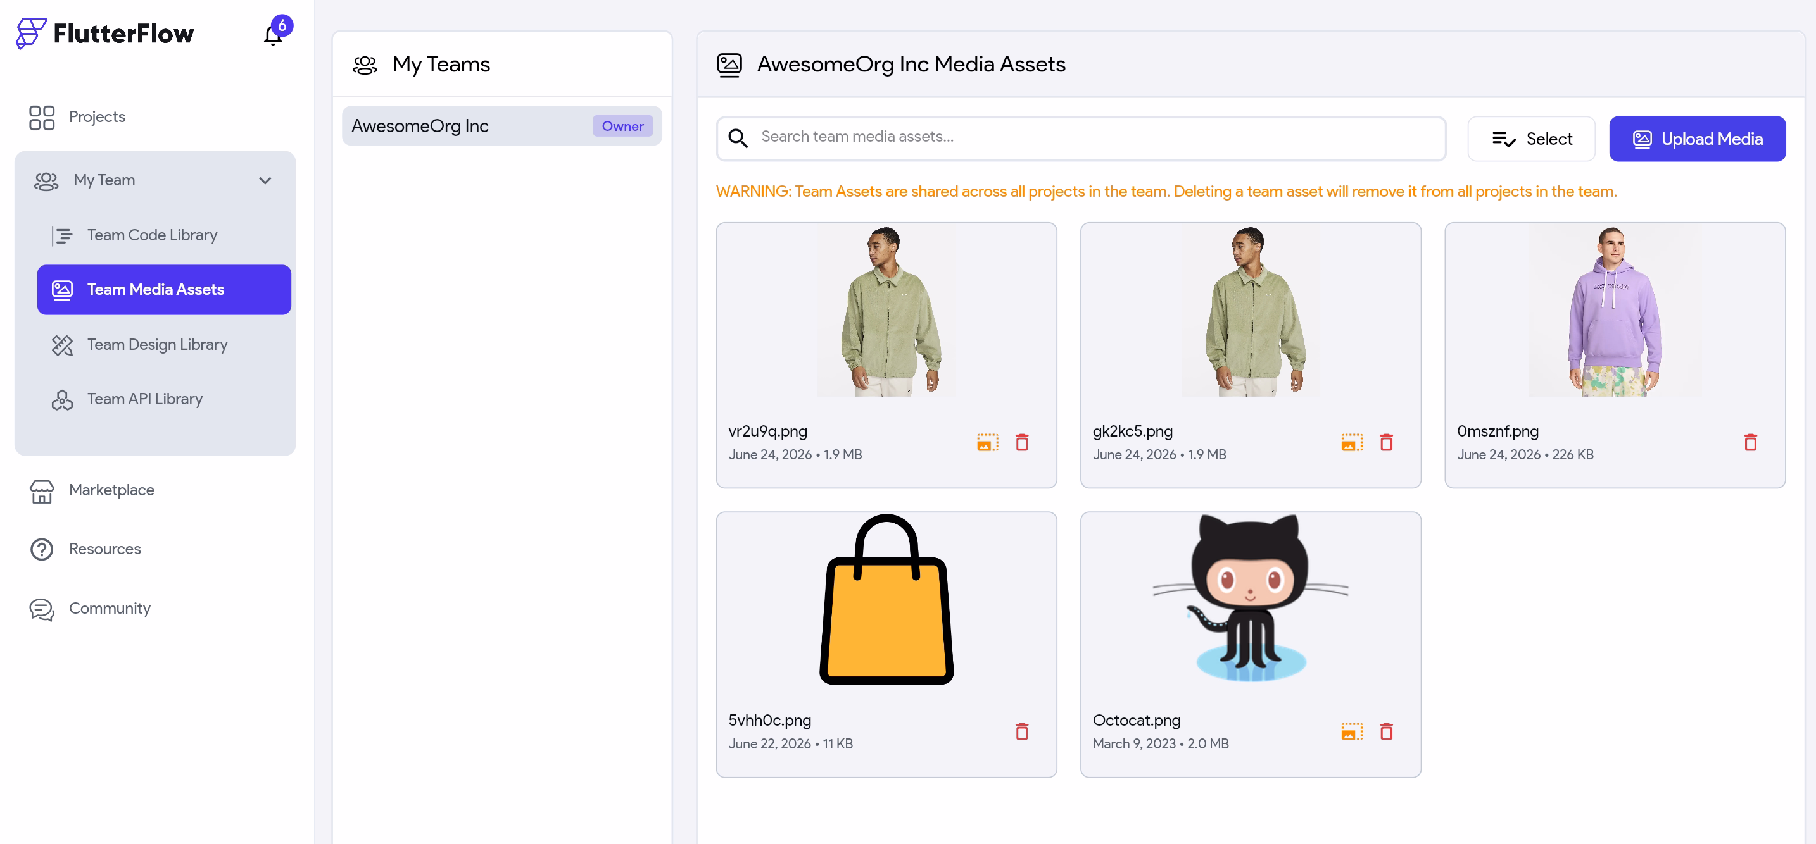This screenshot has height=844, width=1816.
Task: Click the orange image icon for gk2kc5.png
Action: click(1351, 442)
